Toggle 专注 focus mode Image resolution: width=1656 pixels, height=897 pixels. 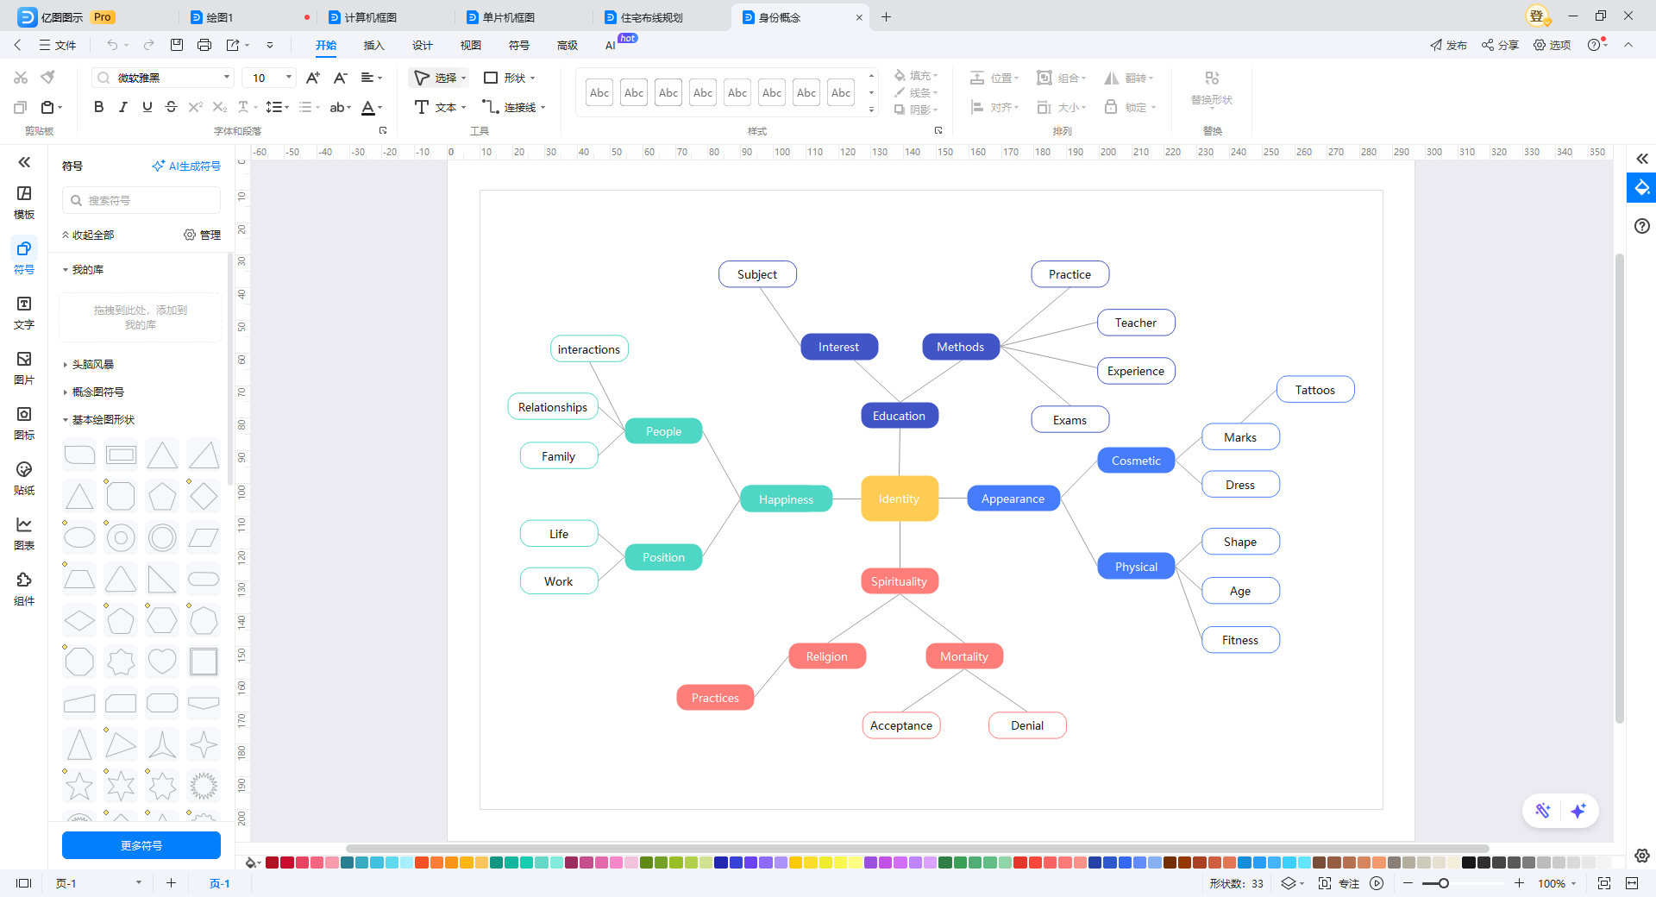tap(1339, 883)
